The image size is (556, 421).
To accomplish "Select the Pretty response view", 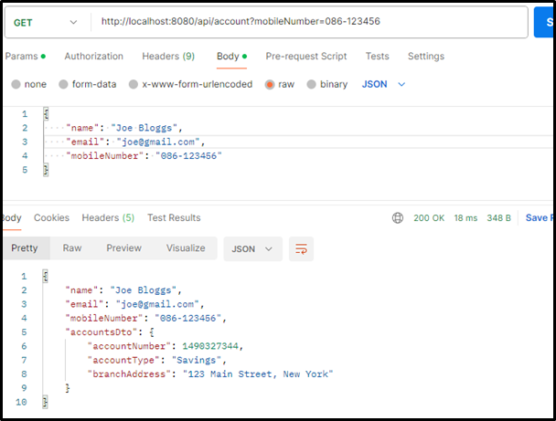I will pos(25,247).
